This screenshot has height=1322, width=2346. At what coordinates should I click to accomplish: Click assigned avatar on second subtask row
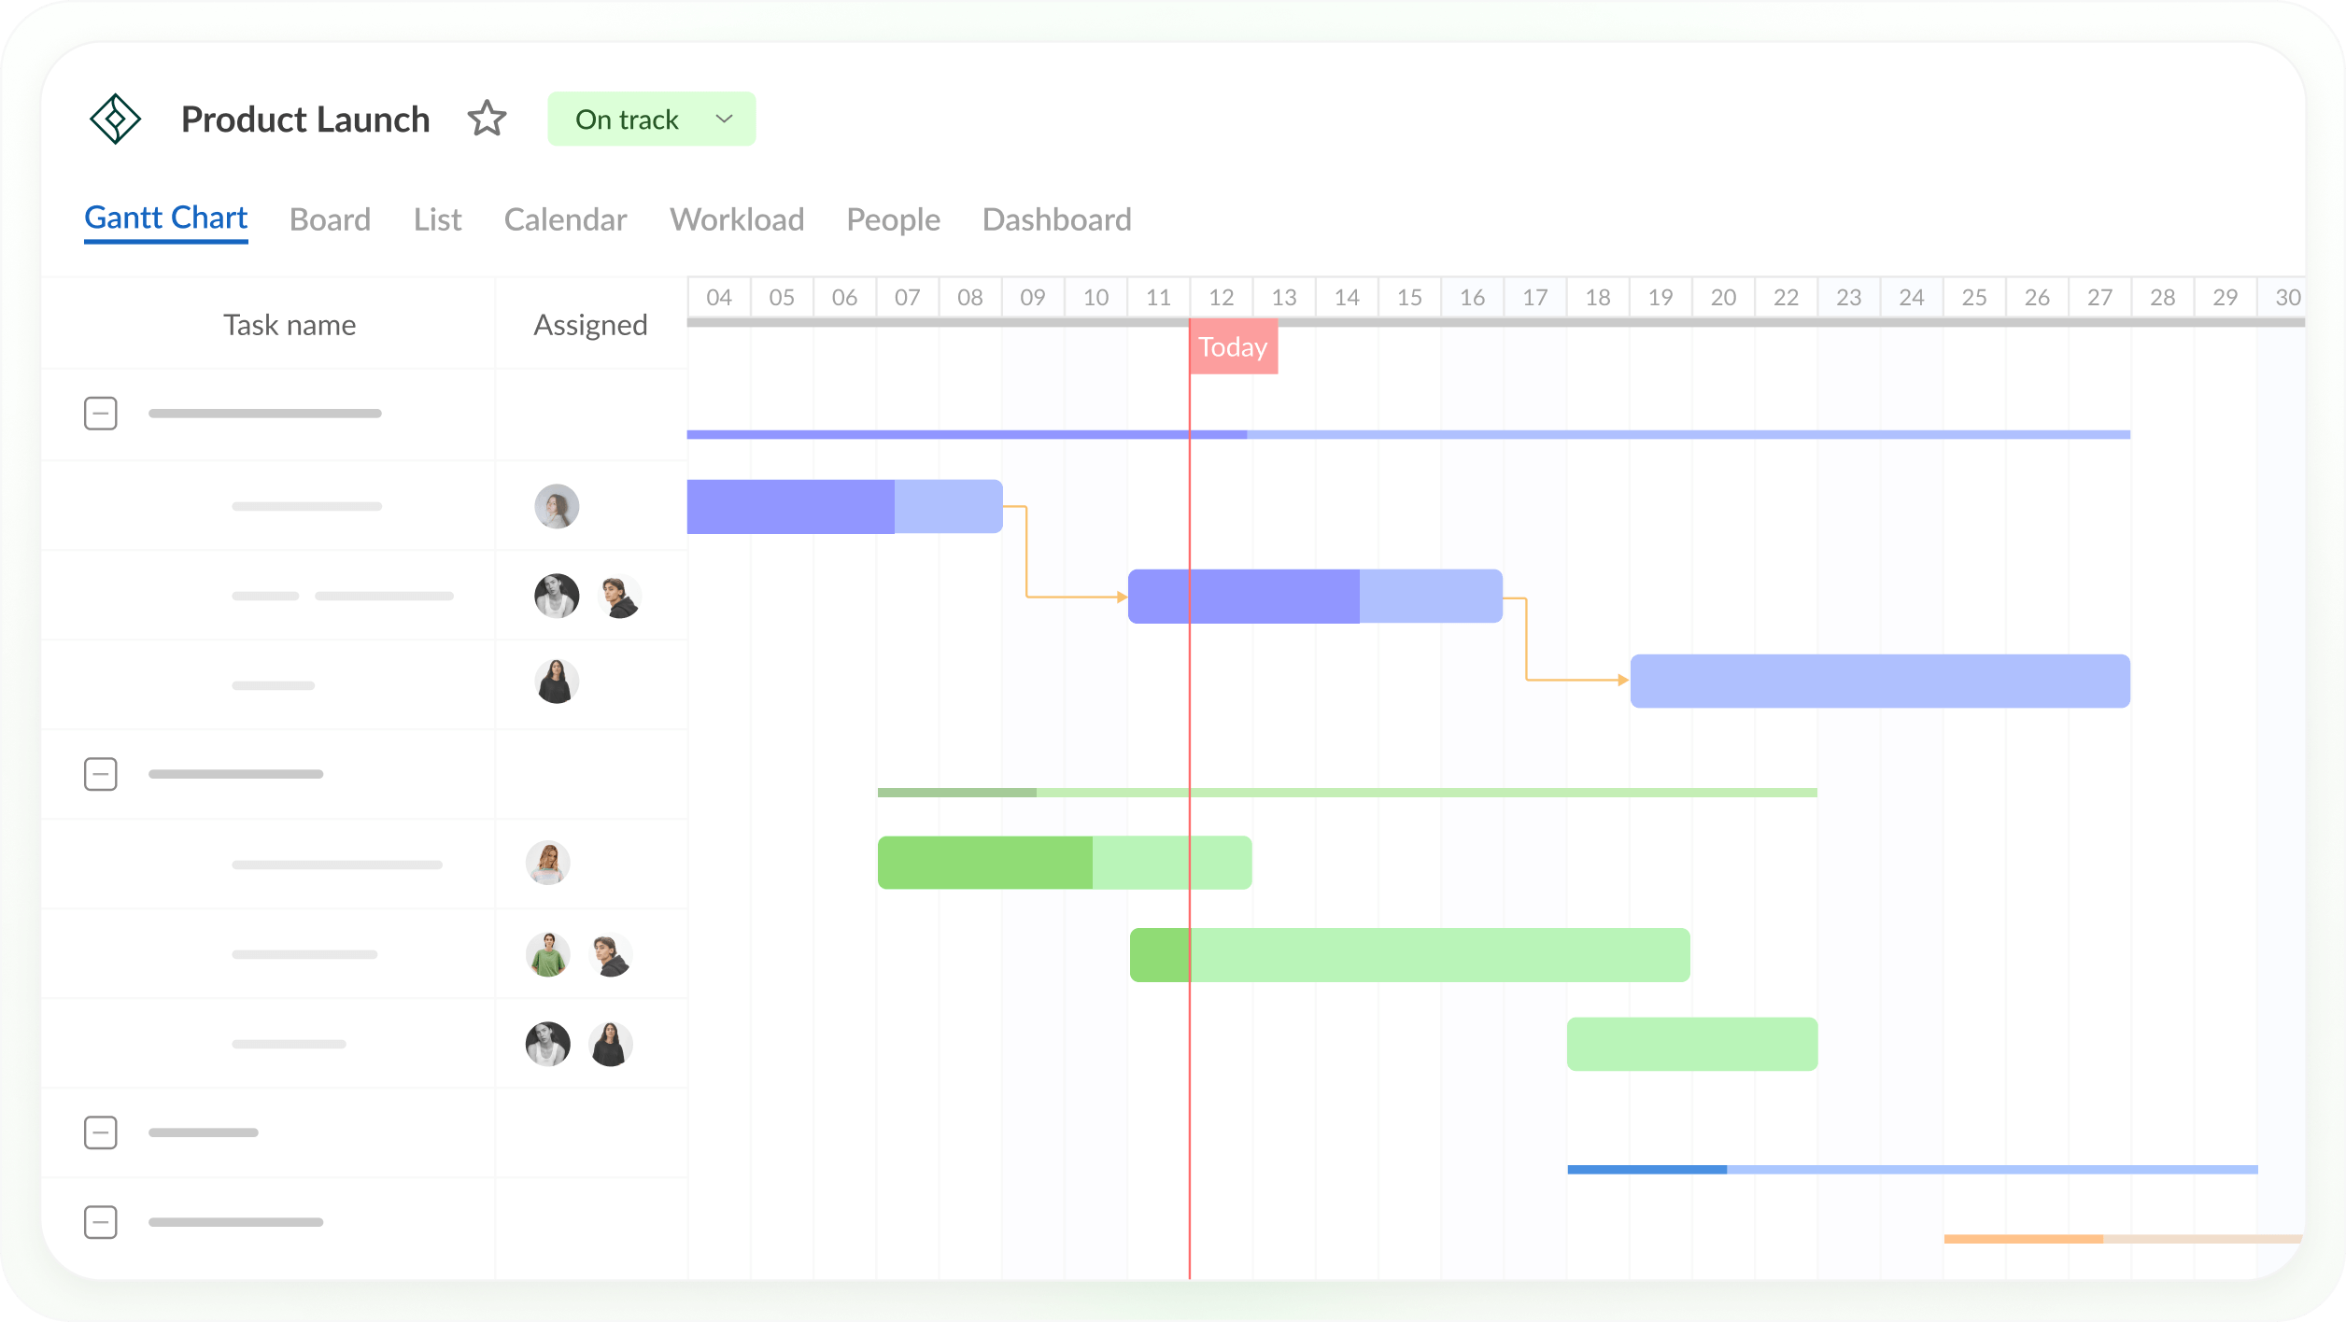pos(556,598)
